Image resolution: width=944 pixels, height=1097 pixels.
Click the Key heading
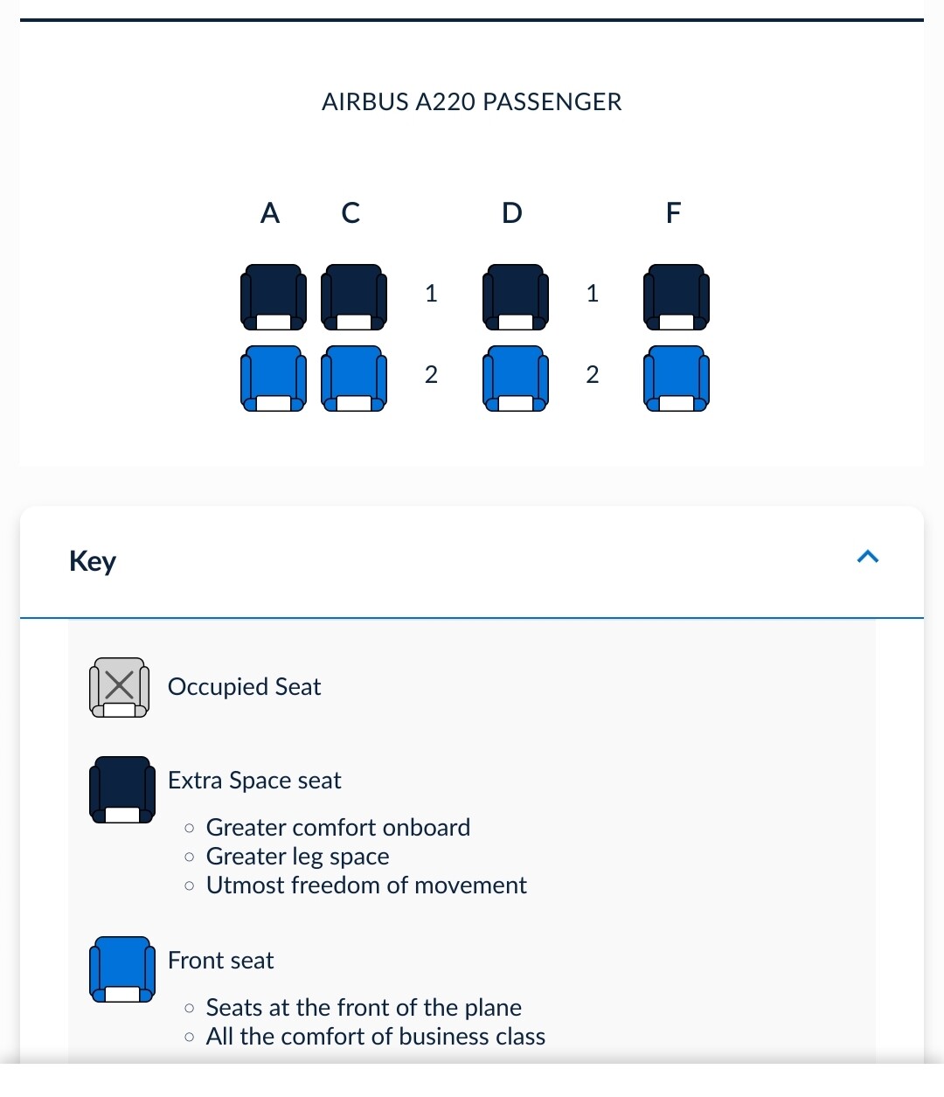click(93, 561)
